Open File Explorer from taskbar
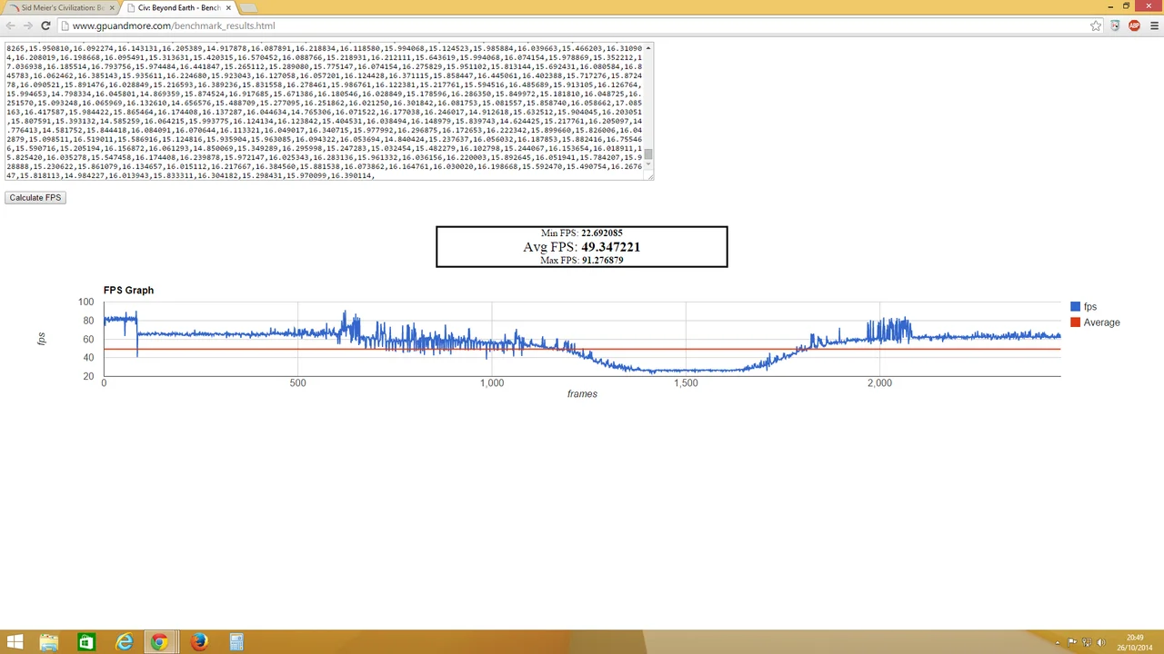The width and height of the screenshot is (1164, 654). [x=48, y=642]
